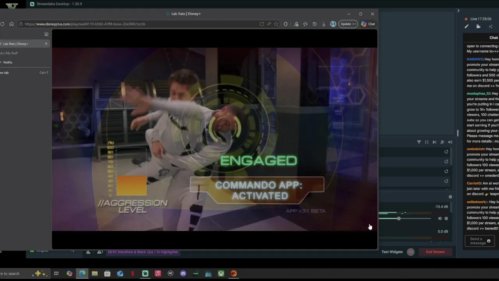Mute the -13.4 dB audio source

click(440, 219)
